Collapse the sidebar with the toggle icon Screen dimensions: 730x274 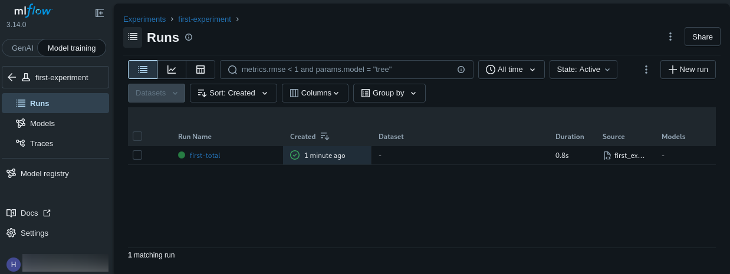[x=100, y=12]
